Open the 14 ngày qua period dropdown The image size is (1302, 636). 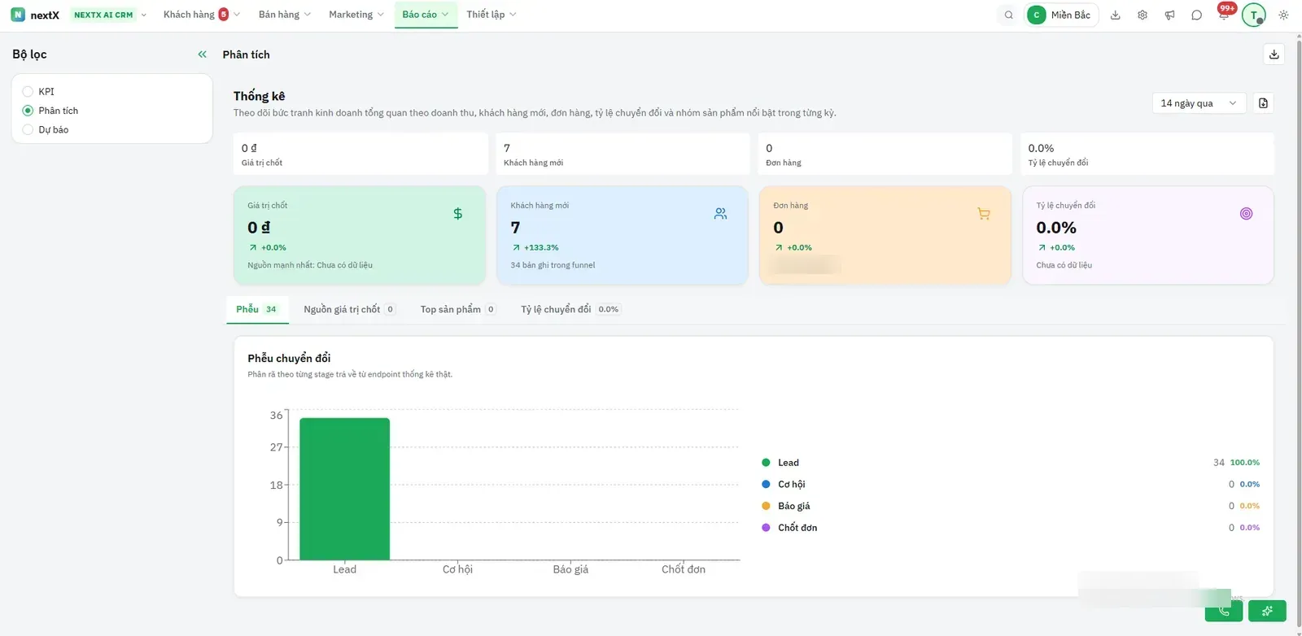1199,103
